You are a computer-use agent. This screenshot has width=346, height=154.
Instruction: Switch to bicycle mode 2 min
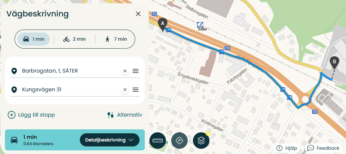pos(75,39)
